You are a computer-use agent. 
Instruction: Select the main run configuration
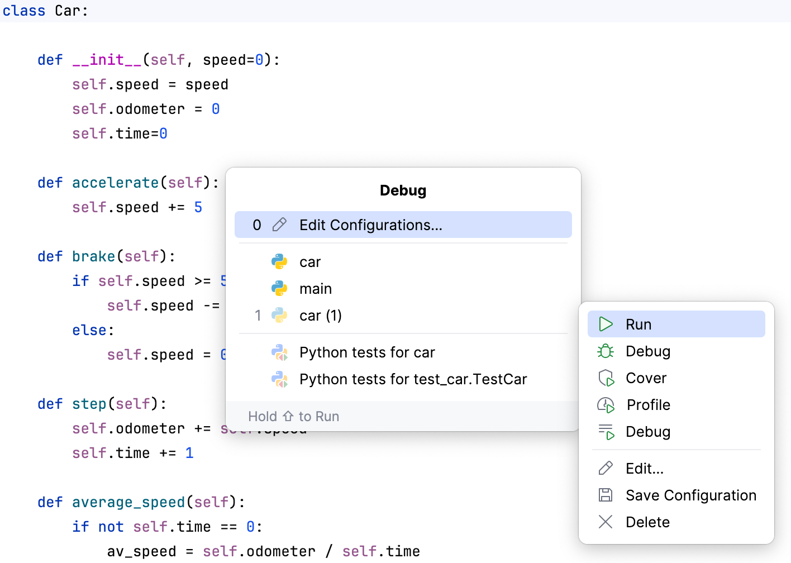click(x=316, y=288)
